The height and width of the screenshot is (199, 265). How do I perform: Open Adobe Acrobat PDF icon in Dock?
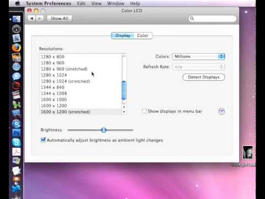point(17,152)
